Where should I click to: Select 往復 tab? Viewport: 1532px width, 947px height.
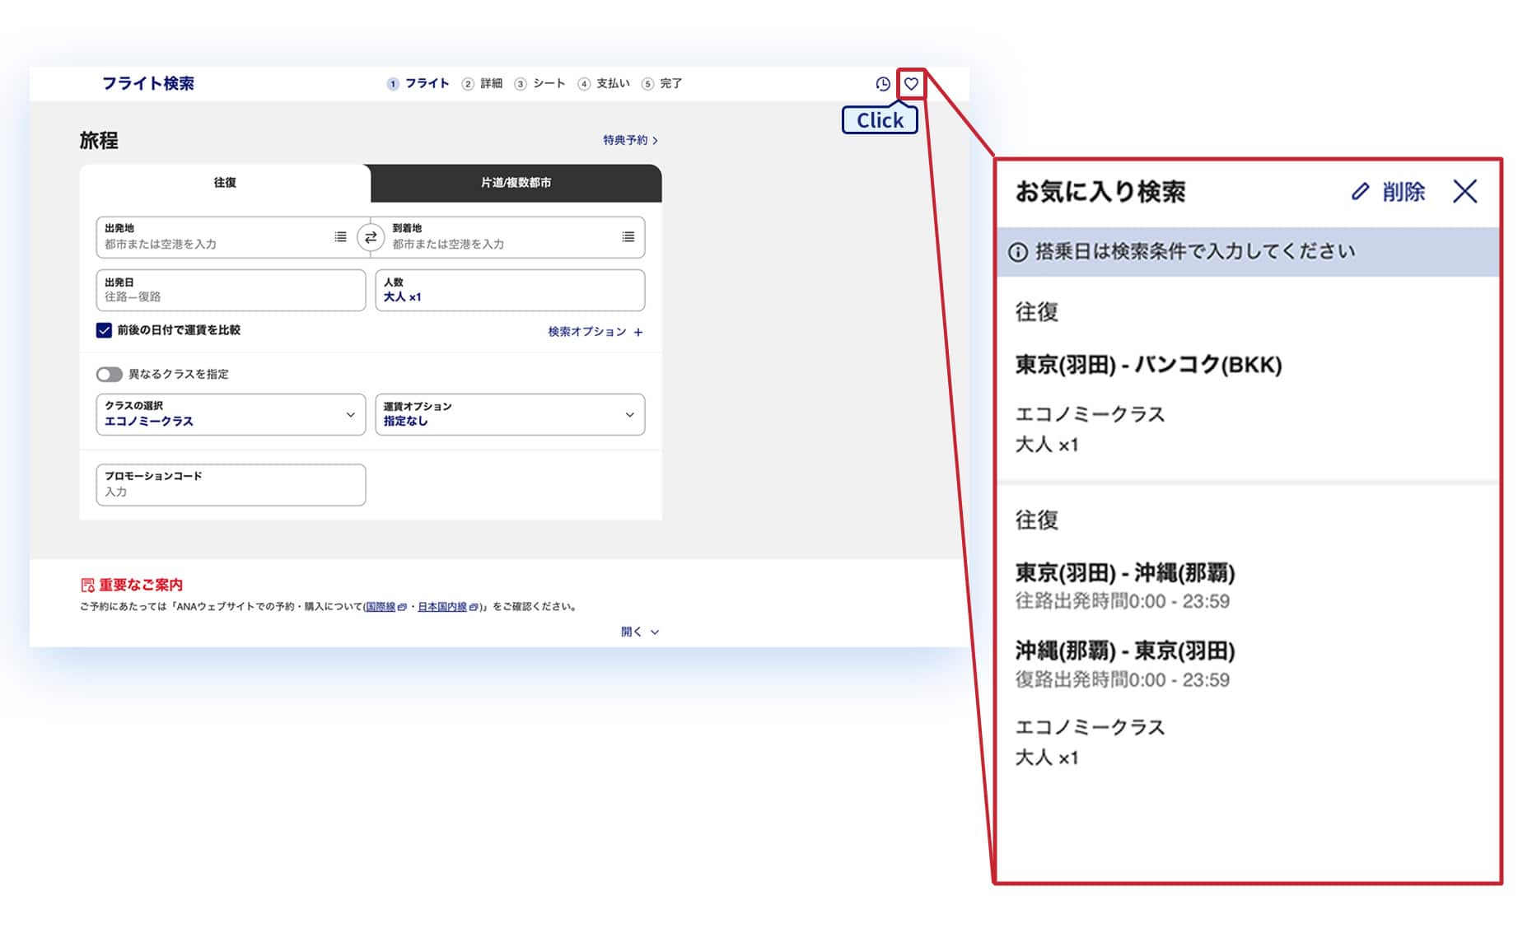pyautogui.click(x=225, y=183)
